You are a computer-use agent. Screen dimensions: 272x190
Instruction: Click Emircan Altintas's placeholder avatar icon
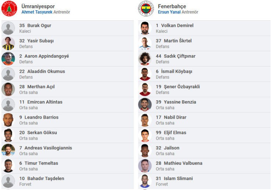click(x=8, y=105)
